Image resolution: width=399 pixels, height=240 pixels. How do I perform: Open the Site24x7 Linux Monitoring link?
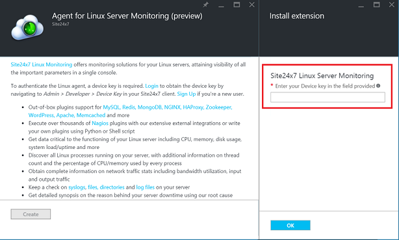[42, 64]
